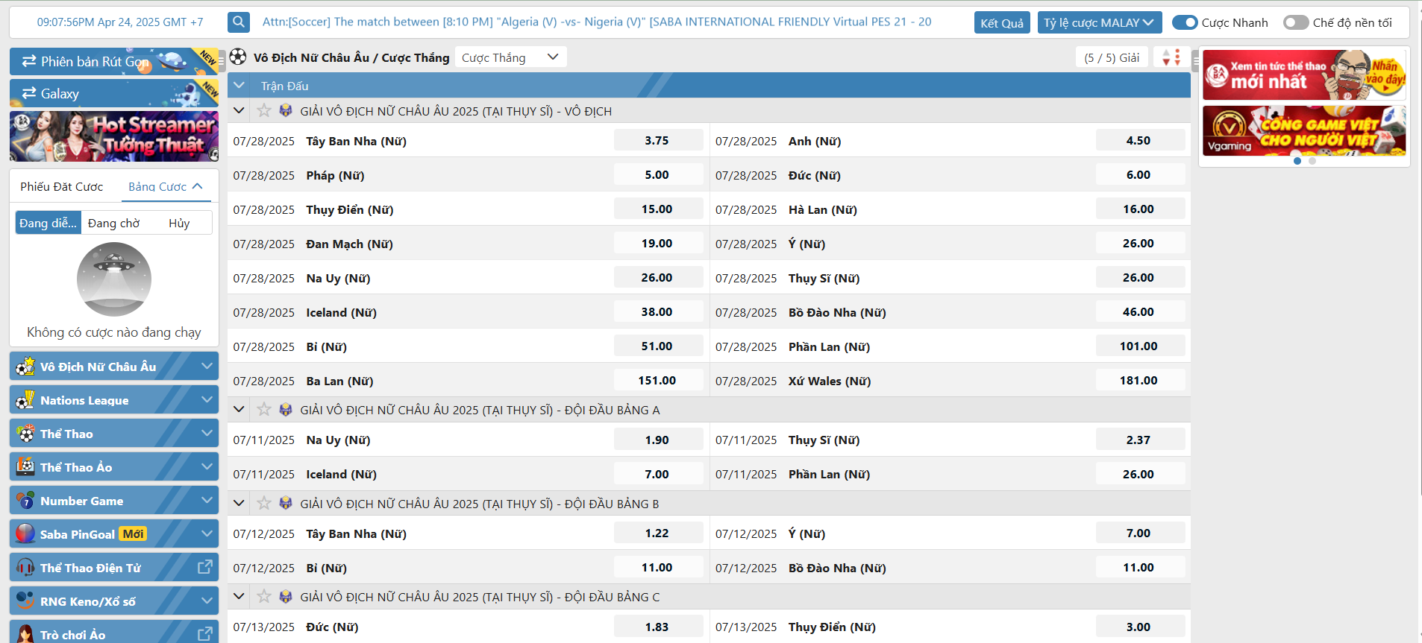
Task: Click the soccer ball icon beside Vô Địch Nữ Châu Âu heading
Action: click(238, 57)
